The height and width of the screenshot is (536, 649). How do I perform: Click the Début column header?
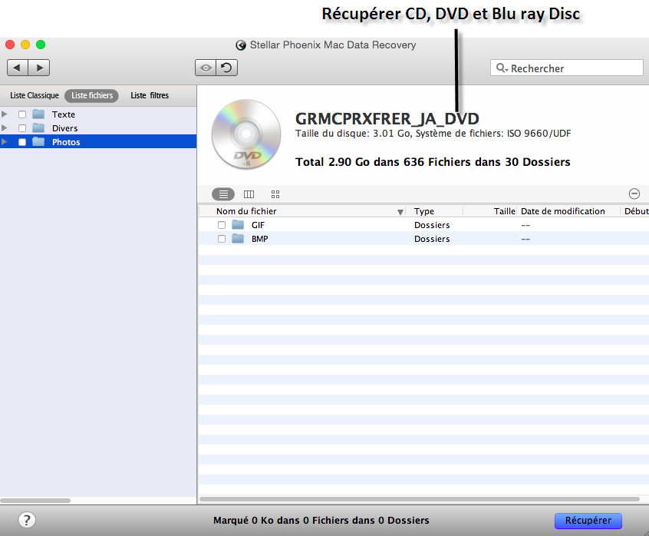pos(636,211)
